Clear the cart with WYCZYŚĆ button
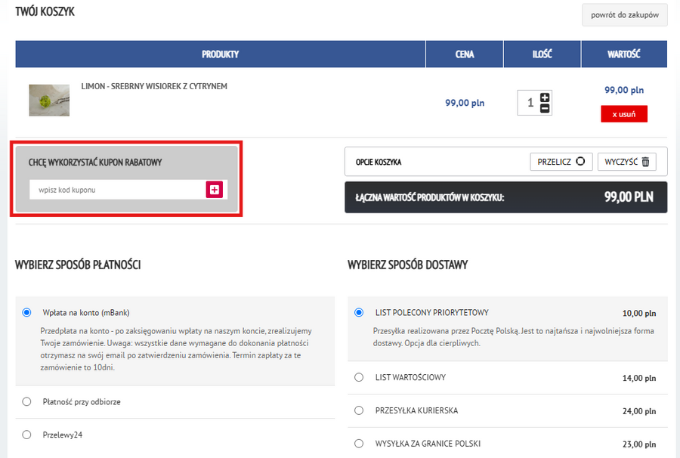This screenshot has width=680, height=458. pyautogui.click(x=627, y=162)
